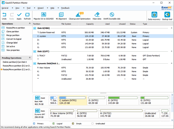Sort by the Type column header
The height and width of the screenshot is (129, 174).
coord(157,24)
